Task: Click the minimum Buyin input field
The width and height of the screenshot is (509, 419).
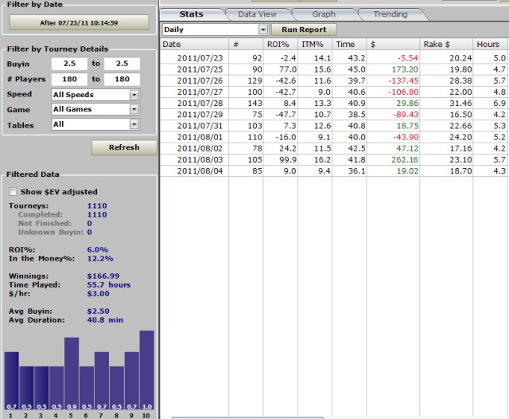Action: click(x=69, y=64)
